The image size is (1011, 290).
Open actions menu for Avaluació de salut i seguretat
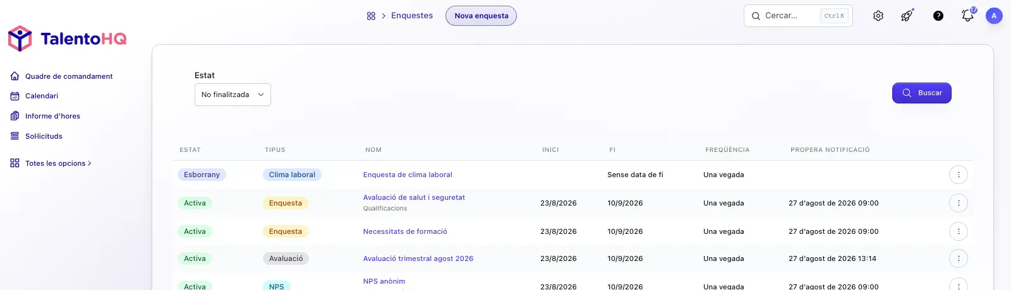coord(959,203)
